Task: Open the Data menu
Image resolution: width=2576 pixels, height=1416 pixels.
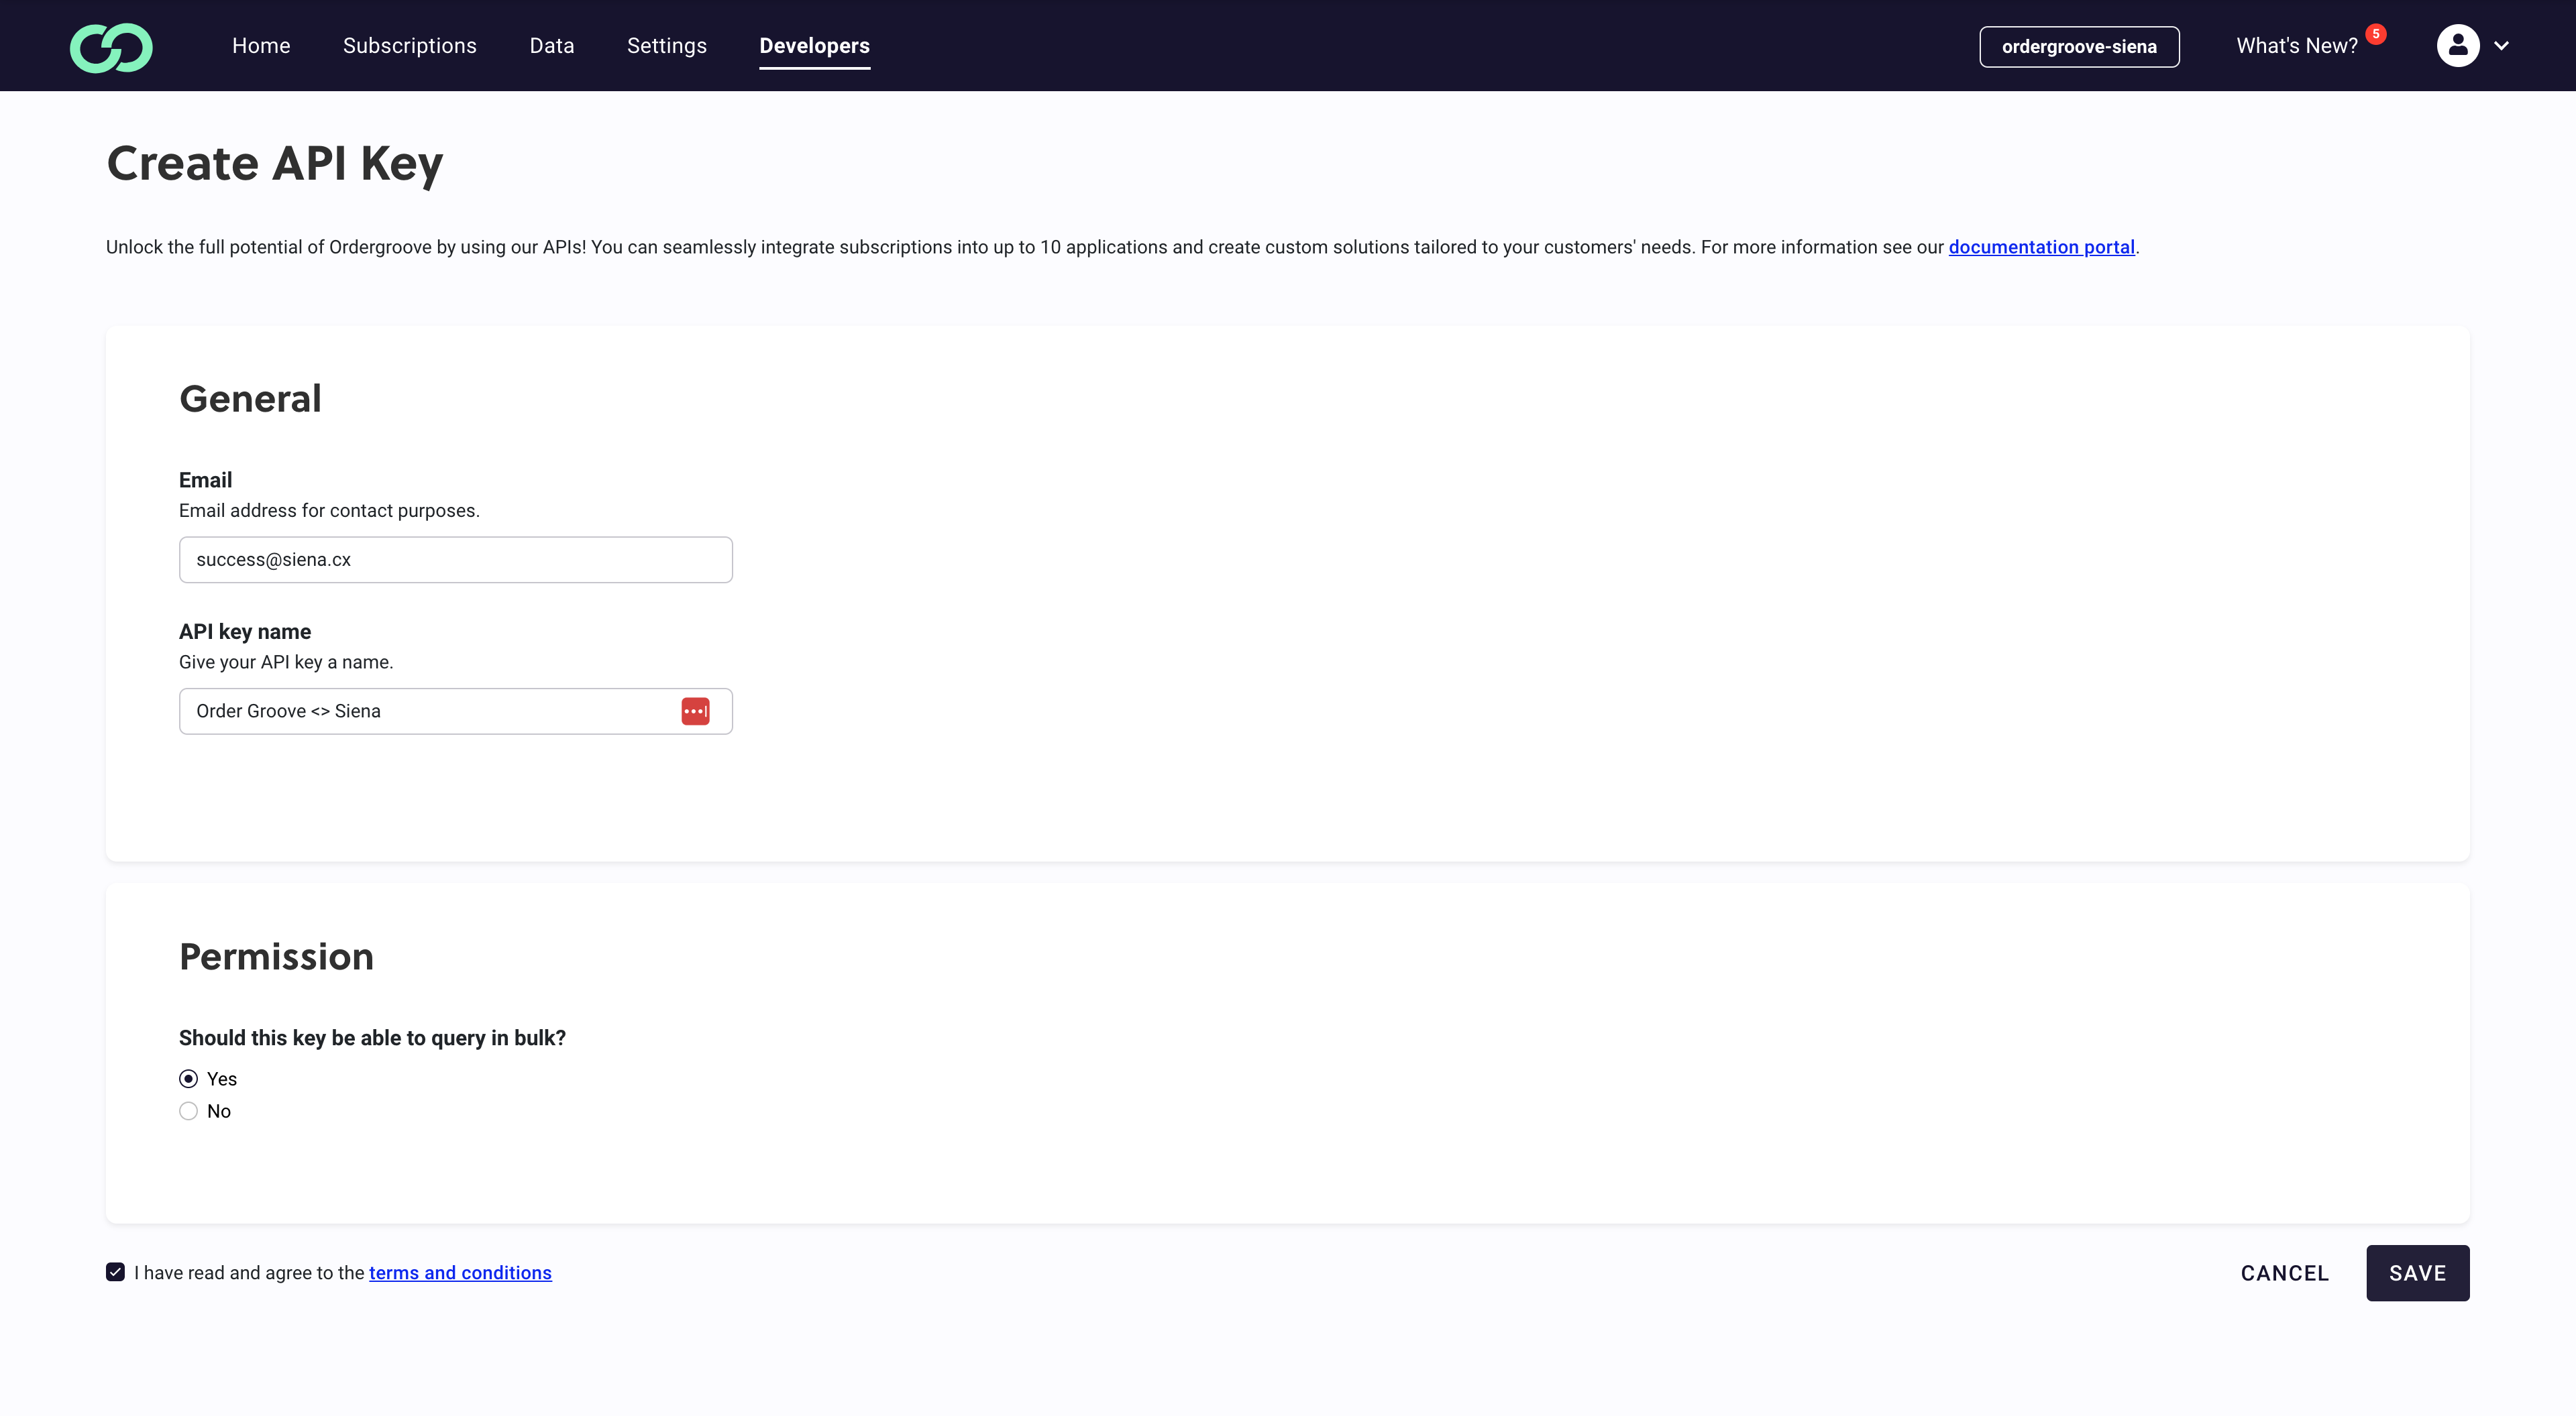Action: click(x=552, y=46)
